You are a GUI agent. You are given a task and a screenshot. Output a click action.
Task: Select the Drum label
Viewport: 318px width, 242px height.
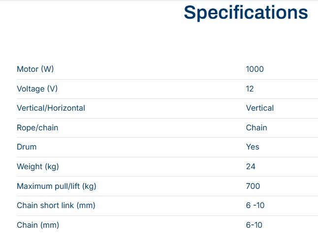coord(27,147)
